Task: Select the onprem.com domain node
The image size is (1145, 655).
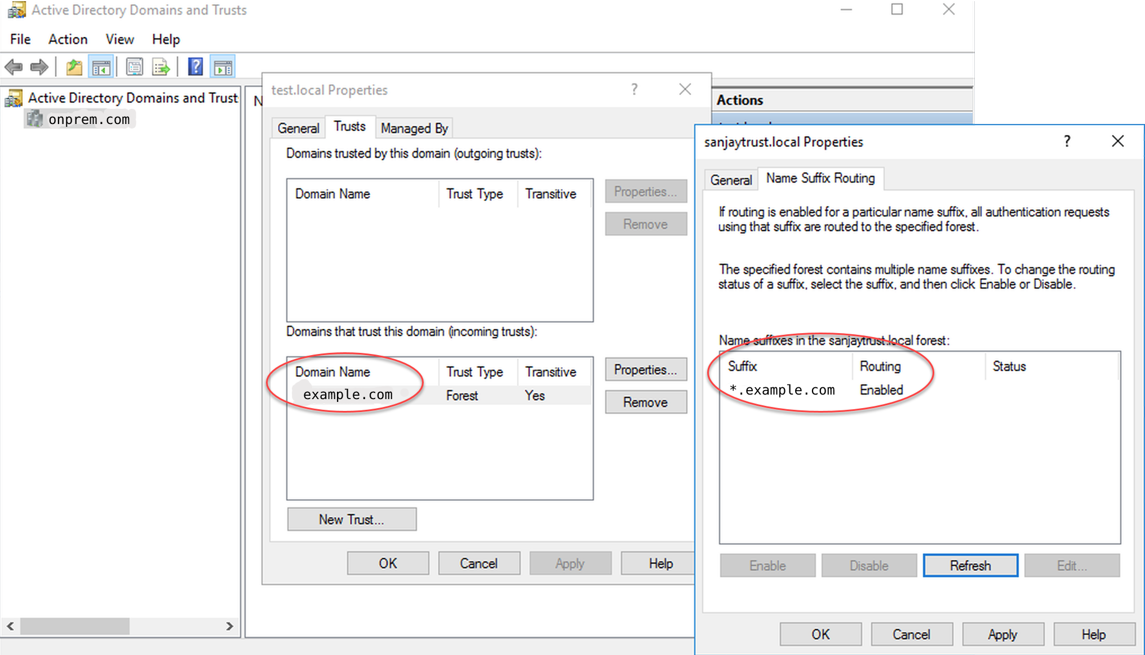Action: (x=88, y=120)
